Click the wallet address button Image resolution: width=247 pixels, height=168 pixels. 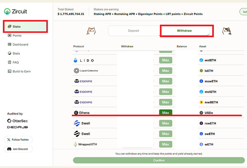(x=243, y=12)
